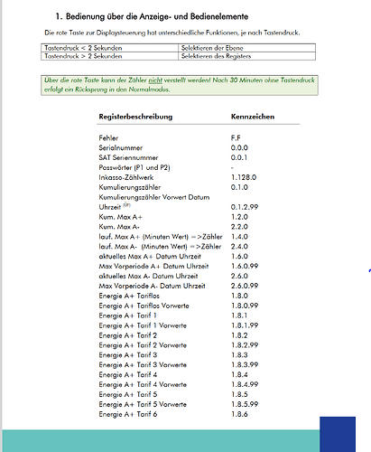Click the code 1.8.5.99
The width and height of the screenshot is (371, 452).
pos(245,404)
